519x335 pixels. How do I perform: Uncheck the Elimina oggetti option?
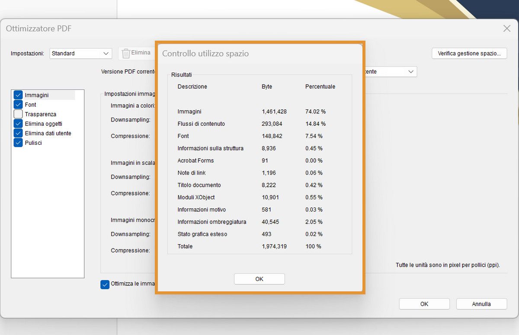pos(18,124)
